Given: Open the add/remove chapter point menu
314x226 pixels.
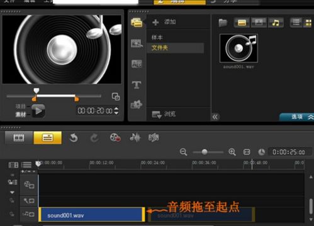Looking at the screenshot, I should 28,171.
